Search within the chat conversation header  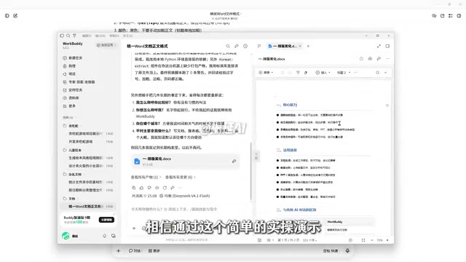coord(228,46)
